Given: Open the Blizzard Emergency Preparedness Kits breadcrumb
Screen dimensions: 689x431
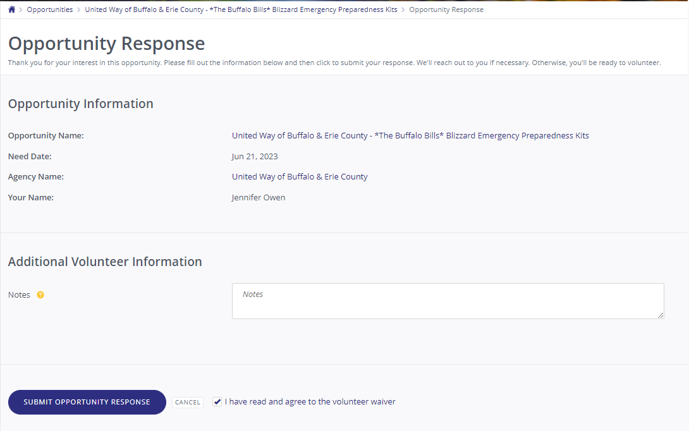Looking at the screenshot, I should [x=241, y=9].
